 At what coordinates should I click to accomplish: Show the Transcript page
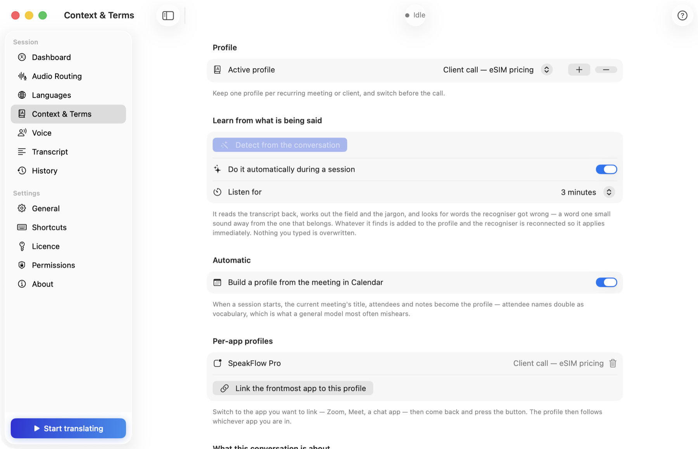click(x=68, y=152)
